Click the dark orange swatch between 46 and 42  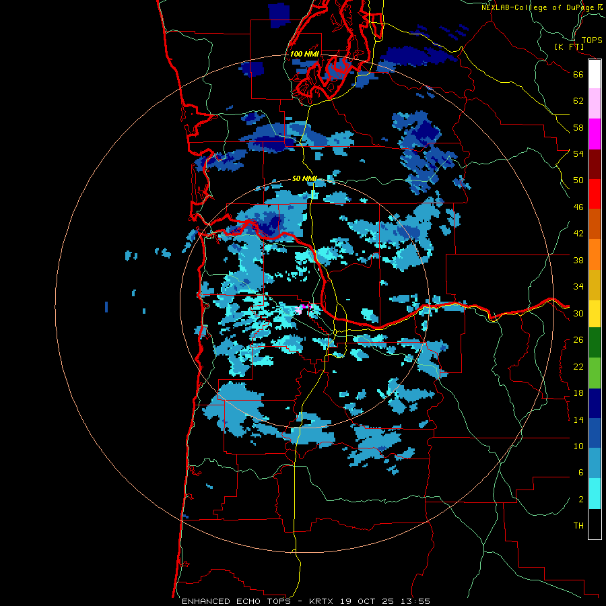[x=595, y=224]
